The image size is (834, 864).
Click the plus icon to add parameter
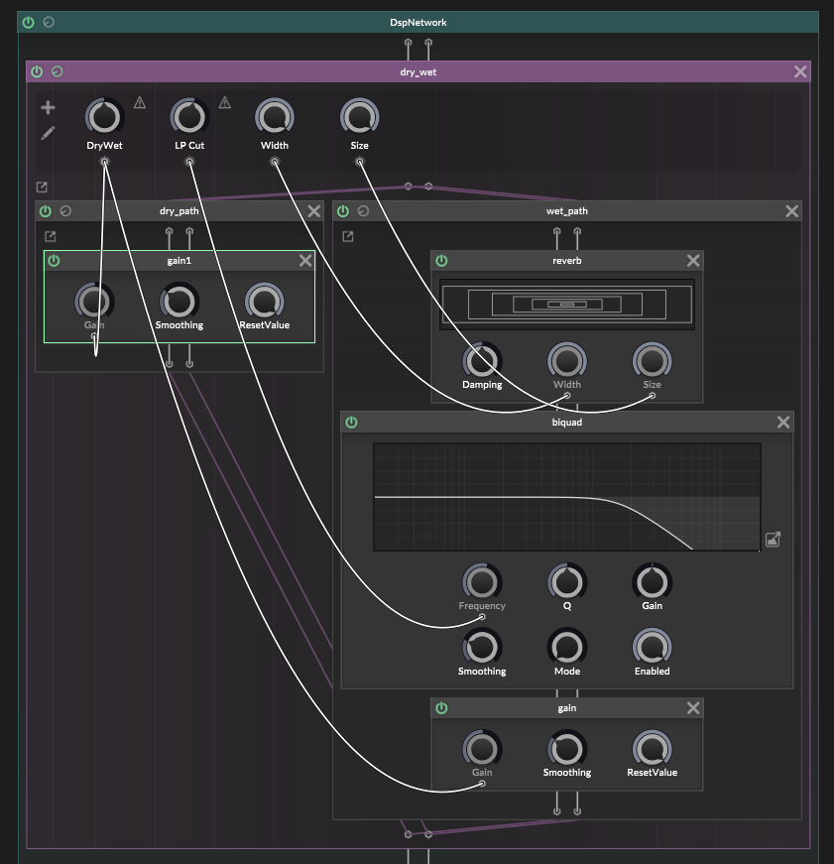48,107
